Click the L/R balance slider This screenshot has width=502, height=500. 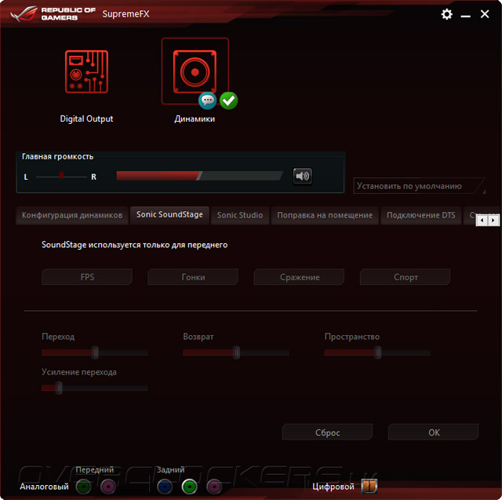coord(61,177)
